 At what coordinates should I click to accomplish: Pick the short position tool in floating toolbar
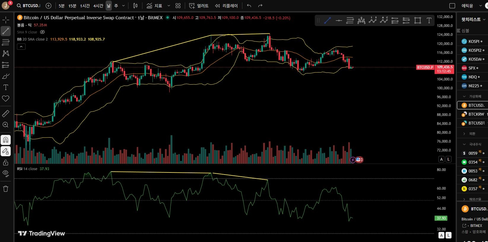[x=406, y=20]
